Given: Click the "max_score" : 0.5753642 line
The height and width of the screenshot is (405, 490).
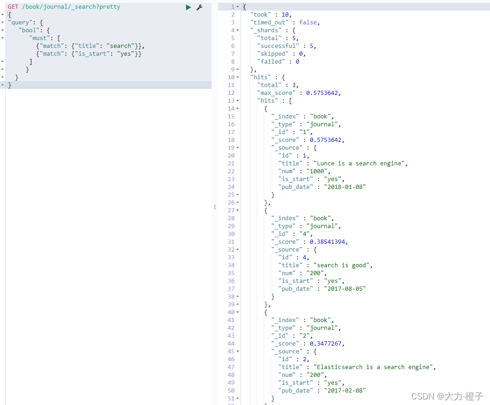Looking at the screenshot, I should (299, 93).
